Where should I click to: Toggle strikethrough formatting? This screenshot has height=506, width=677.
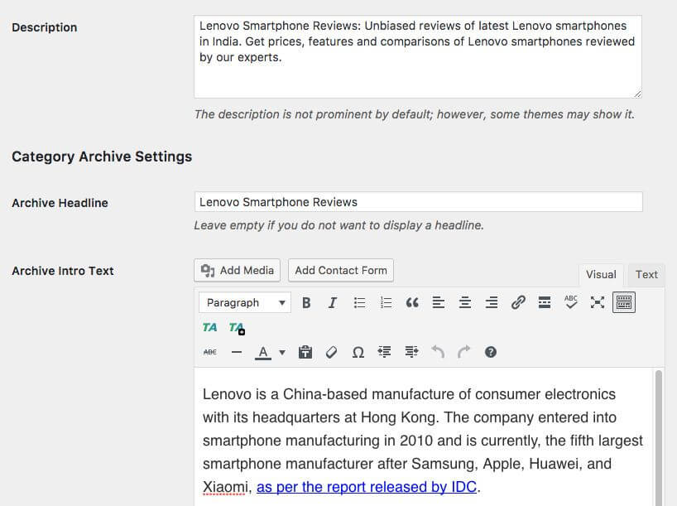tap(210, 352)
